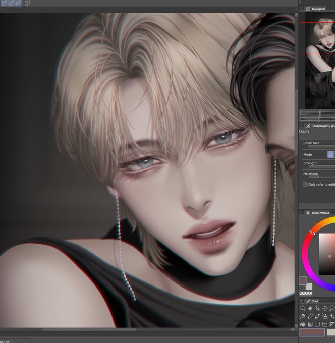Select the Hand move tool
The height and width of the screenshot is (343, 335).
click(310, 308)
